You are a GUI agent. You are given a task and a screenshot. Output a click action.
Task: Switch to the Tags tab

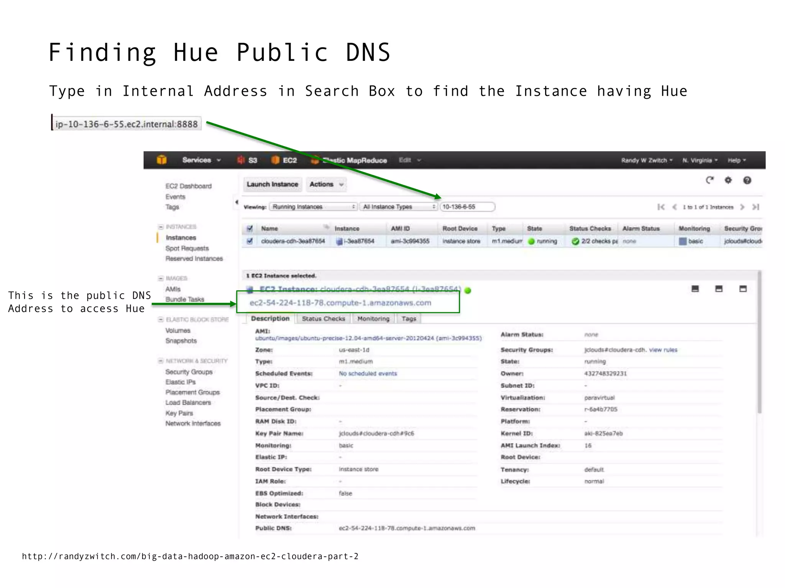tap(409, 319)
